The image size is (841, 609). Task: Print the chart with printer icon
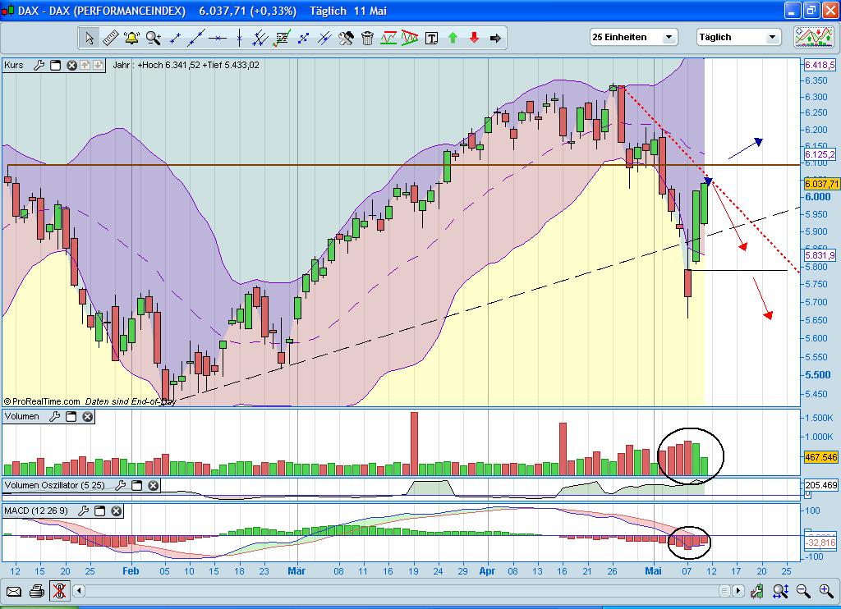pyautogui.click(x=36, y=591)
